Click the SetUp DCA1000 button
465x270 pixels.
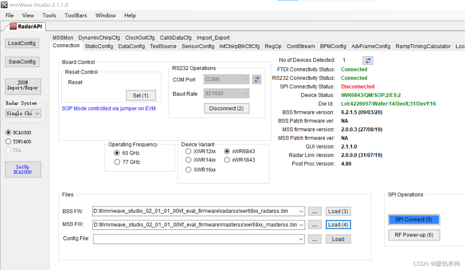tap(23, 169)
